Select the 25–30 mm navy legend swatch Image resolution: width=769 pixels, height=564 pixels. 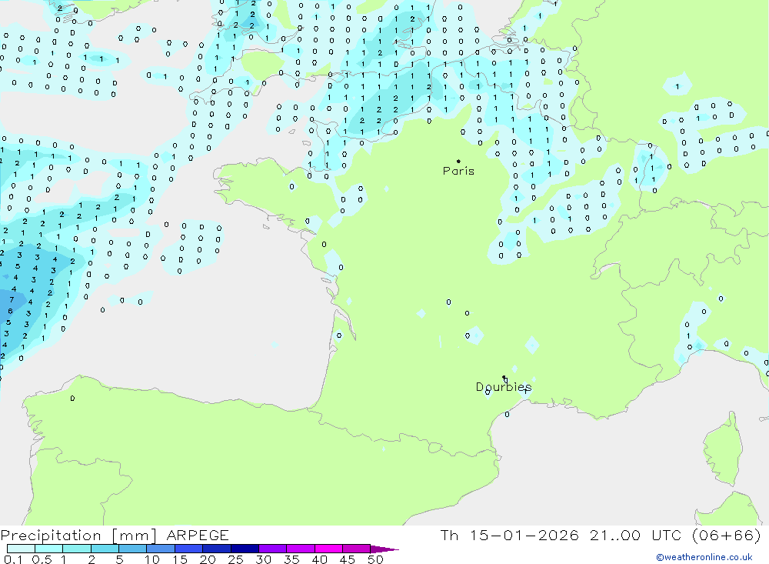(245, 549)
